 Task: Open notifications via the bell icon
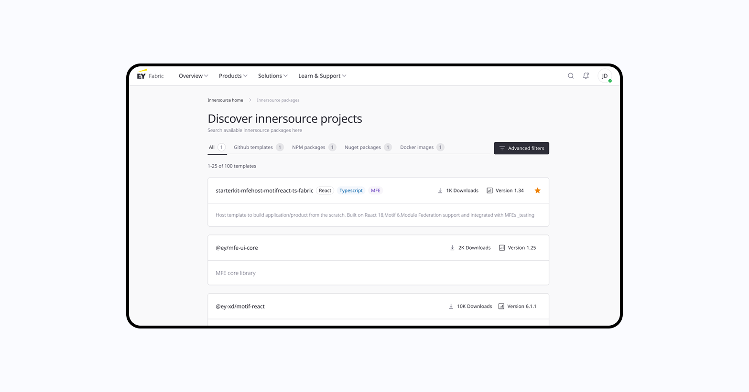(586, 75)
